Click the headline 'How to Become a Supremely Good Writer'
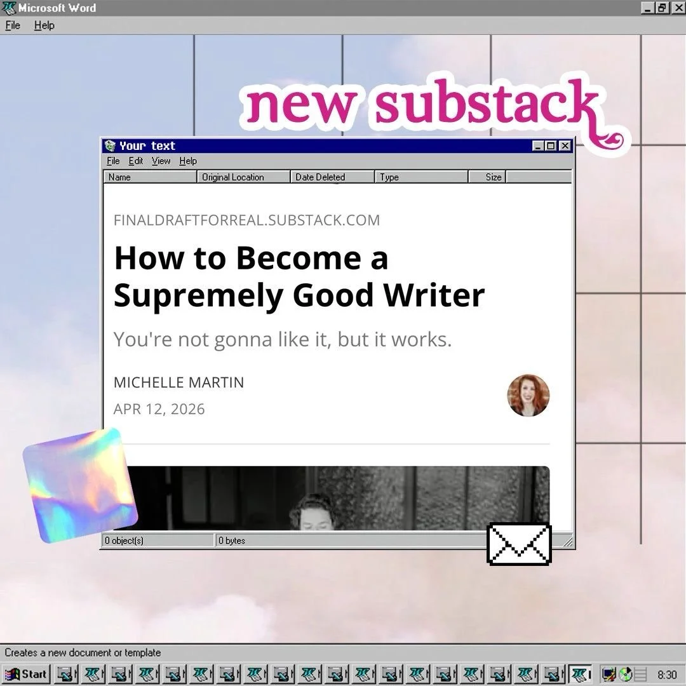Image resolution: width=686 pixels, height=686 pixels. pos(299,276)
